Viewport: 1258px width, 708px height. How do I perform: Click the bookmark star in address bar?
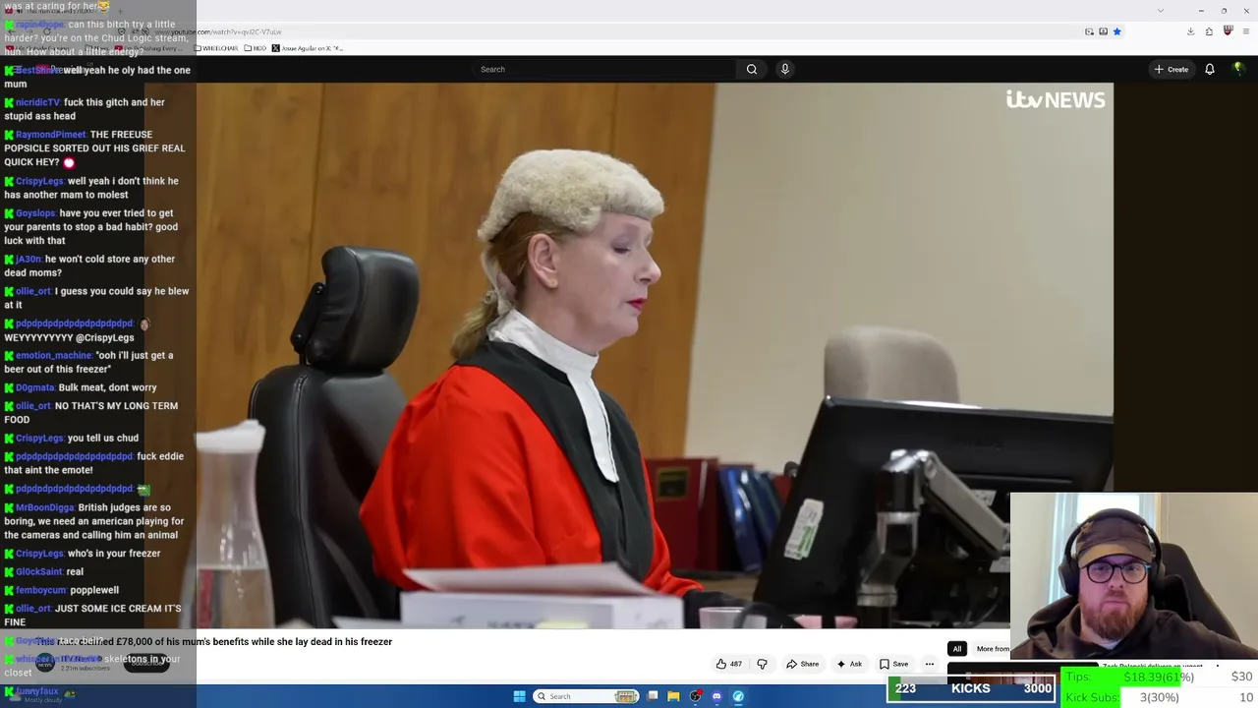click(1116, 31)
